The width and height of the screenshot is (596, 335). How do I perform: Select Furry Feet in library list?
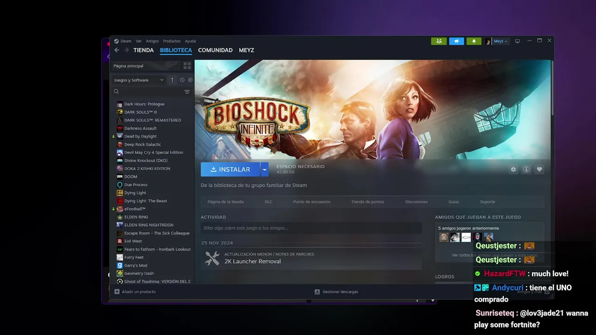134,257
